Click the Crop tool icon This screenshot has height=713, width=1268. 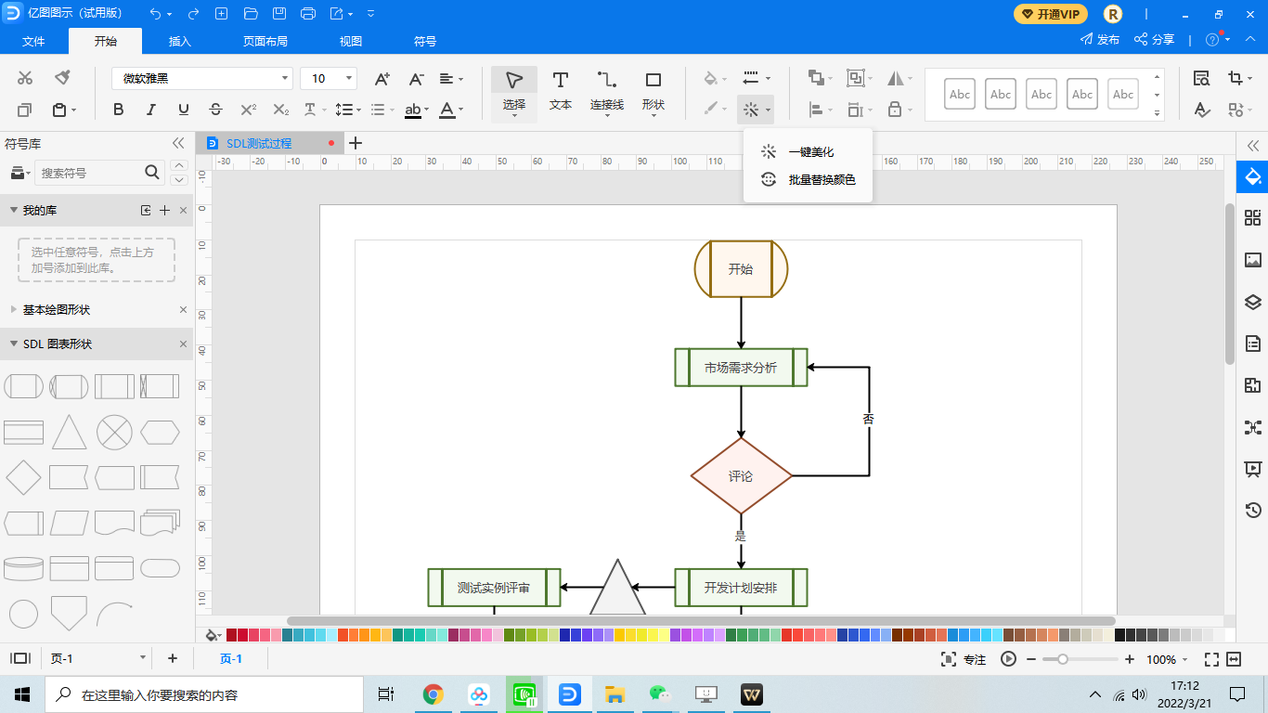coord(1235,78)
